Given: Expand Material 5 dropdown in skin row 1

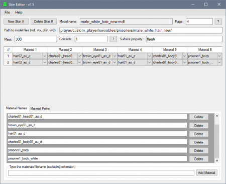Looking at the screenshot, I should 184,56.
